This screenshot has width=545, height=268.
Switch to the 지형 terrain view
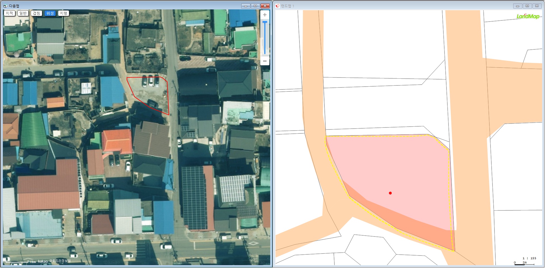tap(64, 13)
